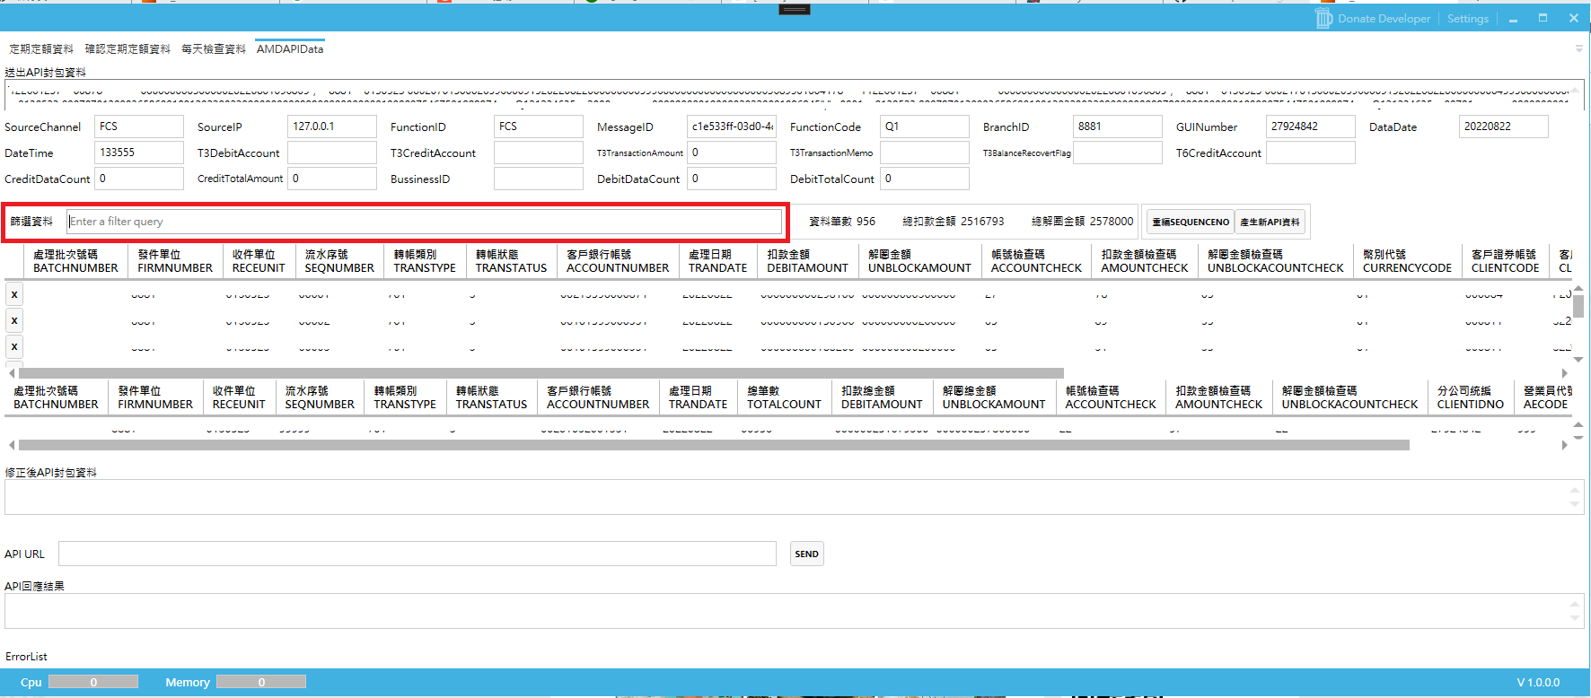Click the SourceChannel field showing FCS
Image resolution: width=1591 pixels, height=698 pixels.
(139, 127)
